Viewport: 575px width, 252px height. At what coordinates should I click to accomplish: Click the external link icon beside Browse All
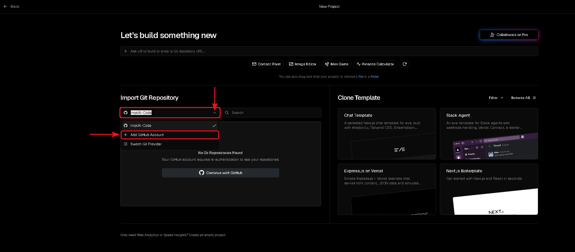pyautogui.click(x=534, y=98)
